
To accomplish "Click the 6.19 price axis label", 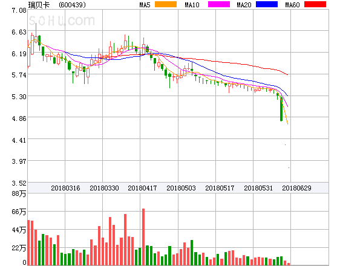I will [x=19, y=54].
